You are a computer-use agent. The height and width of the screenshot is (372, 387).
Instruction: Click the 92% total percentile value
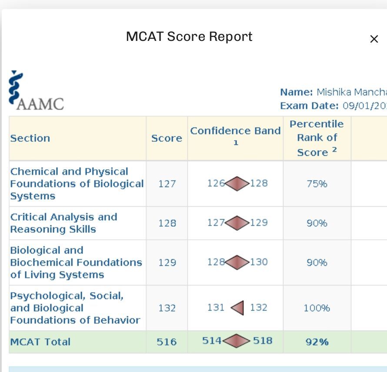(x=317, y=342)
